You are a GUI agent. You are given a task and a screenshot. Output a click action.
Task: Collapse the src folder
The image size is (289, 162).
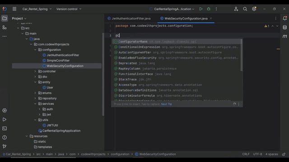18,28
